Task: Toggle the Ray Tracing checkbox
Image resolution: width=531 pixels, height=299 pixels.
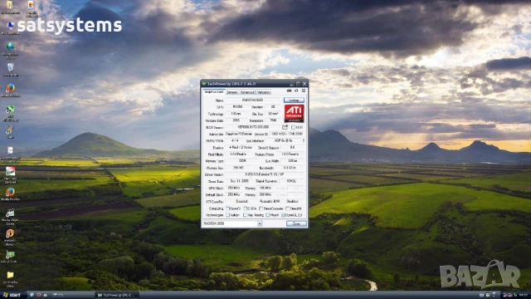Action: (246, 215)
